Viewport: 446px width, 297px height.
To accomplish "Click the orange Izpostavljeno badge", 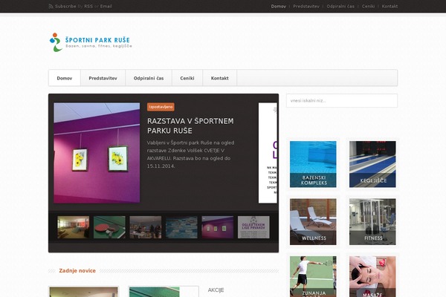I will pyautogui.click(x=161, y=107).
